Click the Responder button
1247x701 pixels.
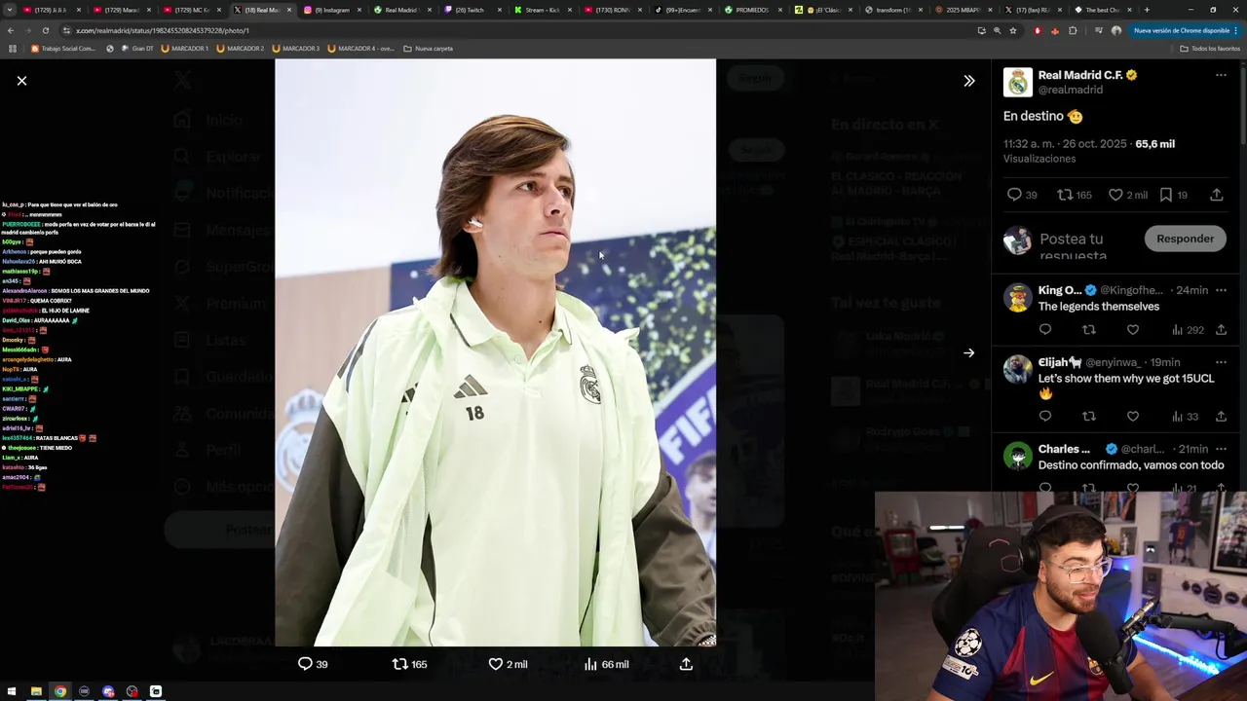(1185, 239)
